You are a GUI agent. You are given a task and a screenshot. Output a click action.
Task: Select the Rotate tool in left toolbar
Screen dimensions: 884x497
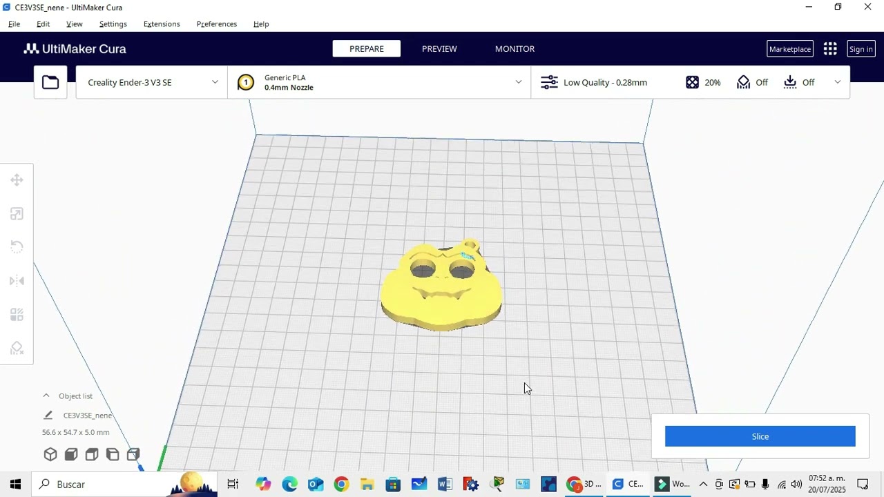coord(17,247)
